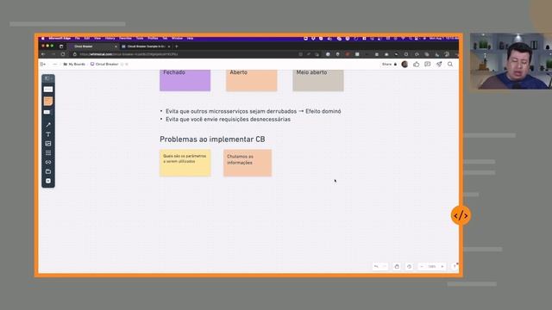This screenshot has height=310, width=552.
Task: Click the bullet 'Evita que você envie requisições'
Action: pos(228,119)
